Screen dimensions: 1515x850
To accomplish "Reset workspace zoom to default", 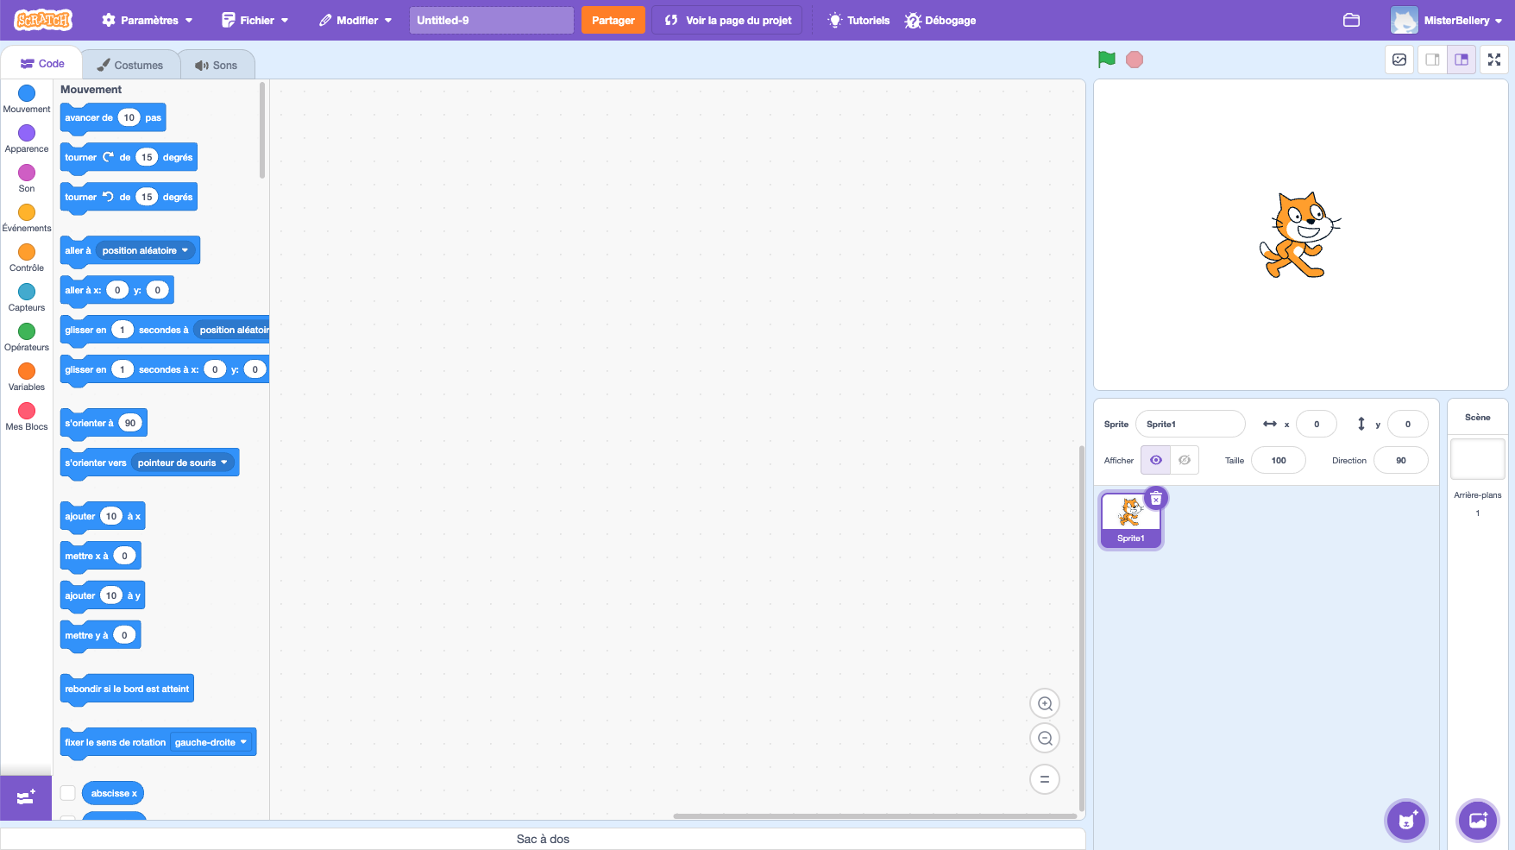I will click(x=1045, y=779).
